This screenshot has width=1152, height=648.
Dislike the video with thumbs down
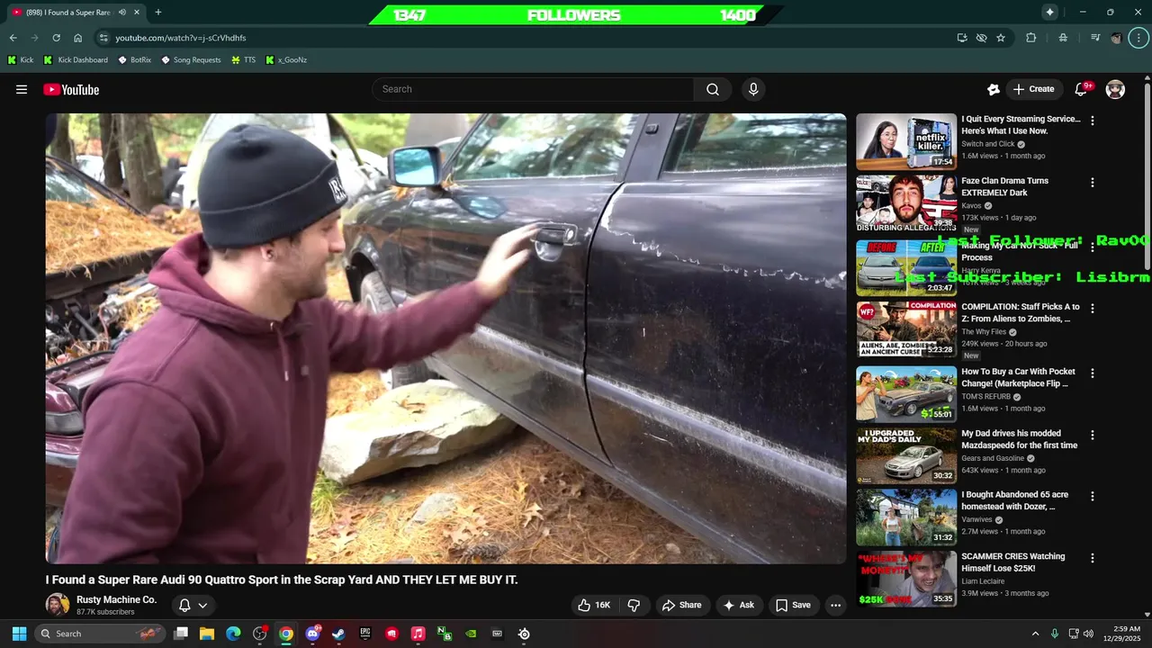pos(634,605)
